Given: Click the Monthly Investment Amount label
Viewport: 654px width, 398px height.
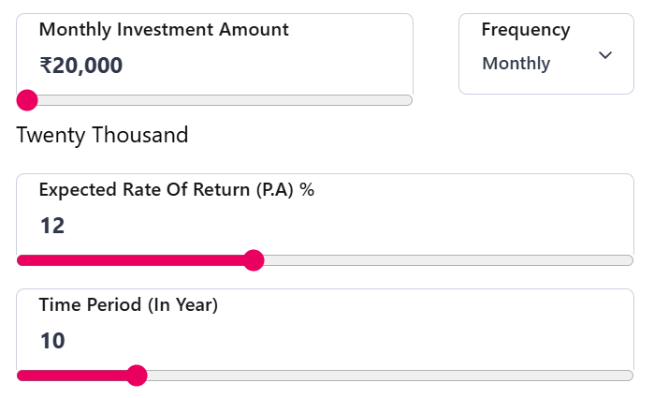Looking at the screenshot, I should pyautogui.click(x=164, y=30).
